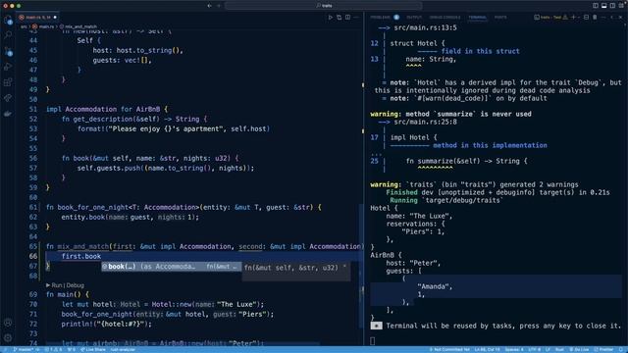Go forward with the navigation arrow
Screen dimensions: 628x353
(x=219, y=6)
